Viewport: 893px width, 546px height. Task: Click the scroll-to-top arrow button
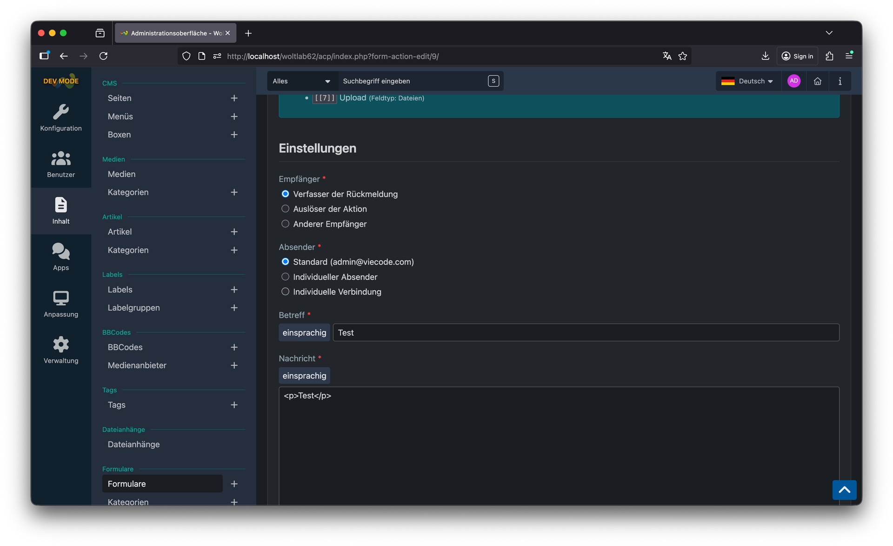pos(844,490)
